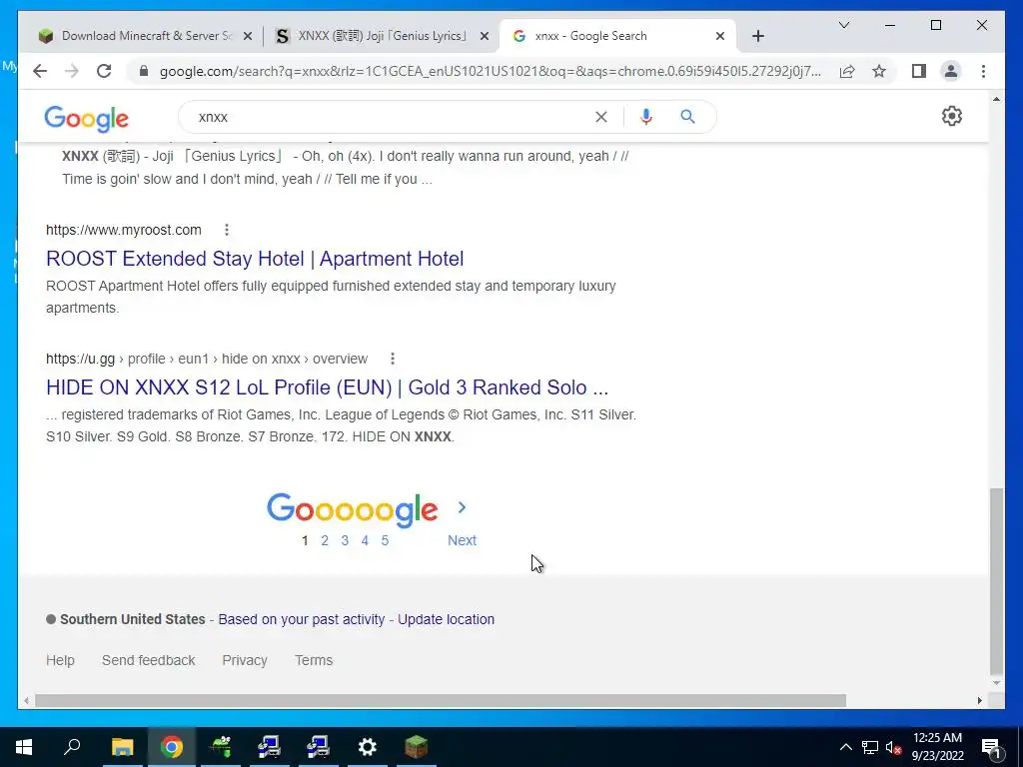The height and width of the screenshot is (767, 1023).
Task: Open Windows taskbar search
Action: click(x=72, y=747)
